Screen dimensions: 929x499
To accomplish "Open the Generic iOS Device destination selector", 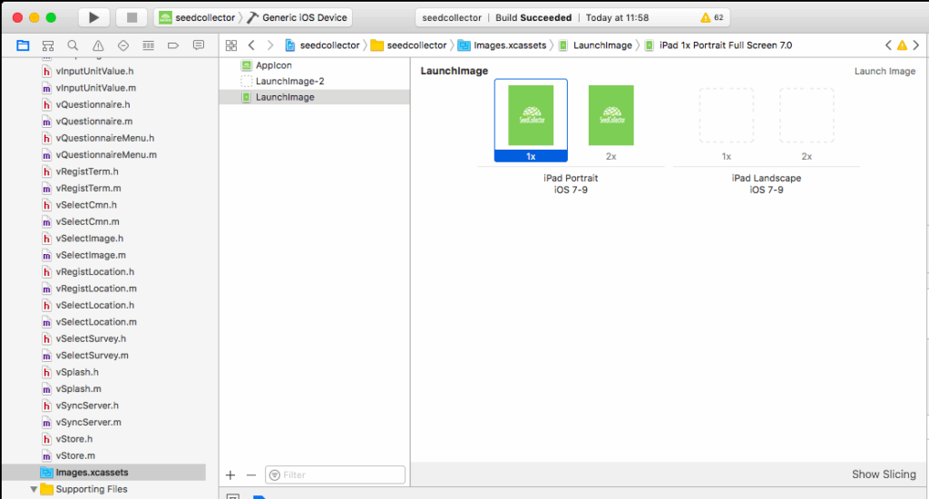I will (x=297, y=17).
